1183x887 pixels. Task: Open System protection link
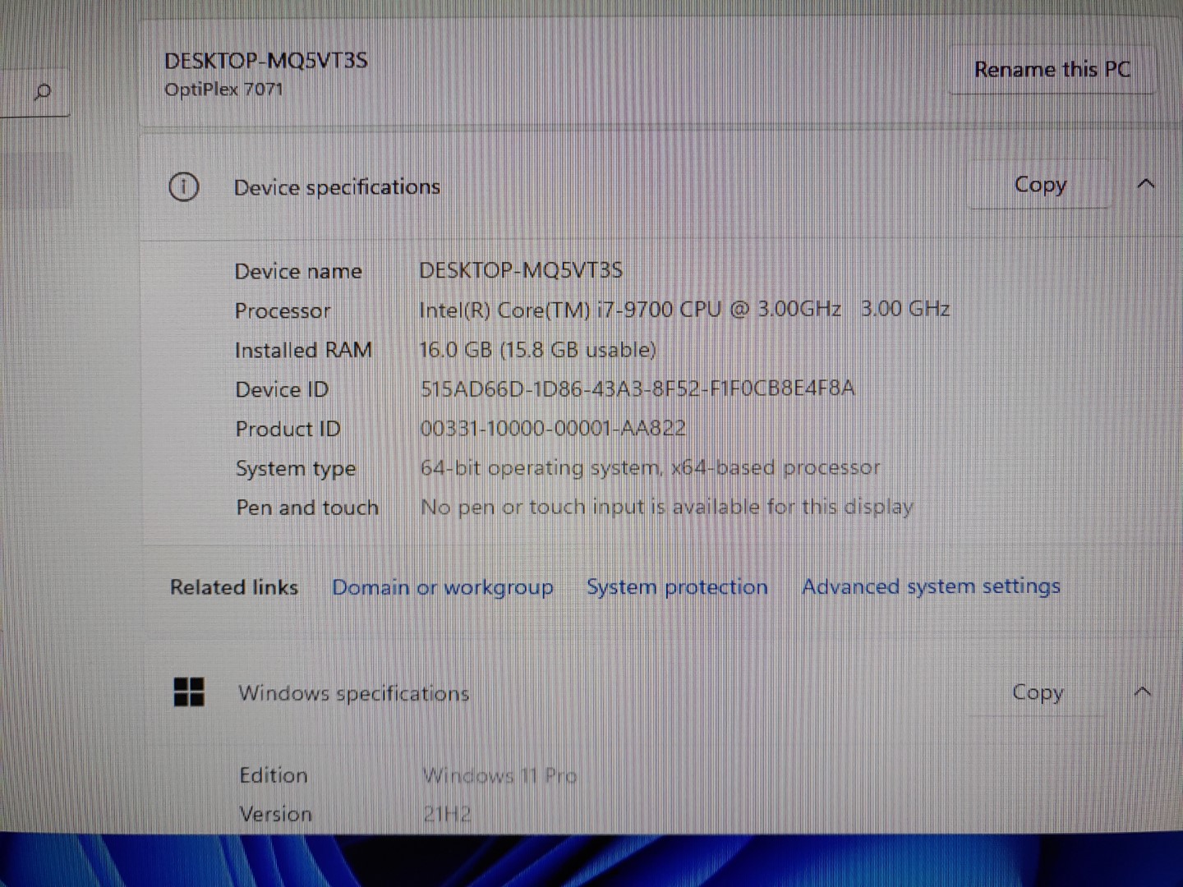(x=677, y=586)
